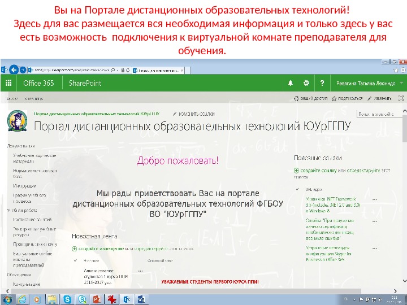Click the 'Office 365' header link
The image size is (407, 305).
pyautogui.click(x=38, y=83)
